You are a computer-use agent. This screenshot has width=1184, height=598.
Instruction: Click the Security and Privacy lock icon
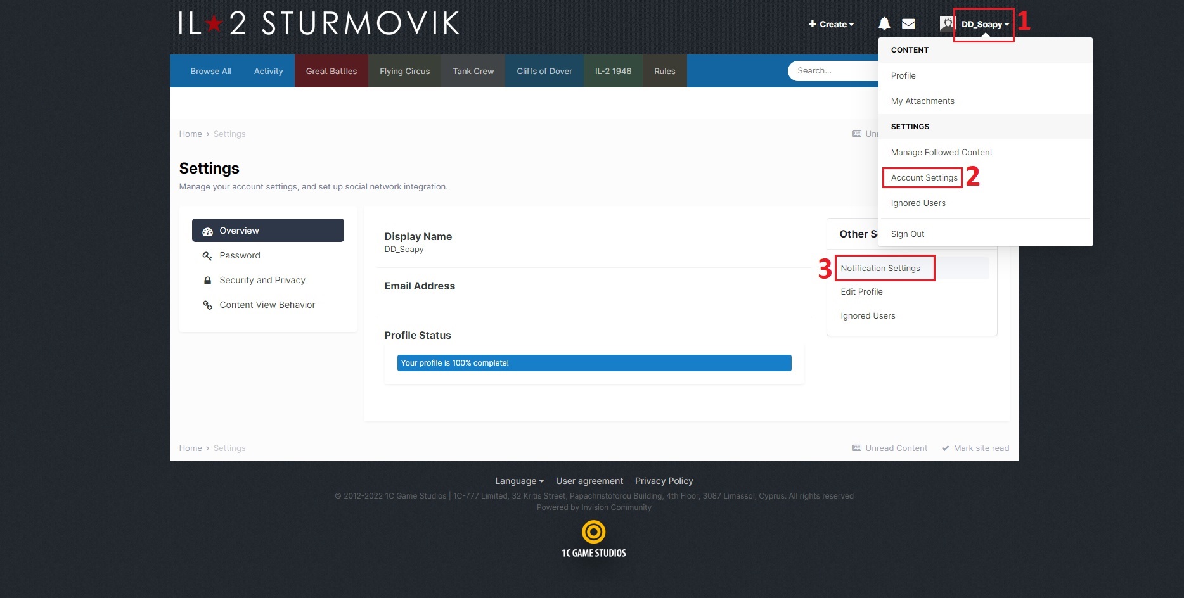coord(207,280)
